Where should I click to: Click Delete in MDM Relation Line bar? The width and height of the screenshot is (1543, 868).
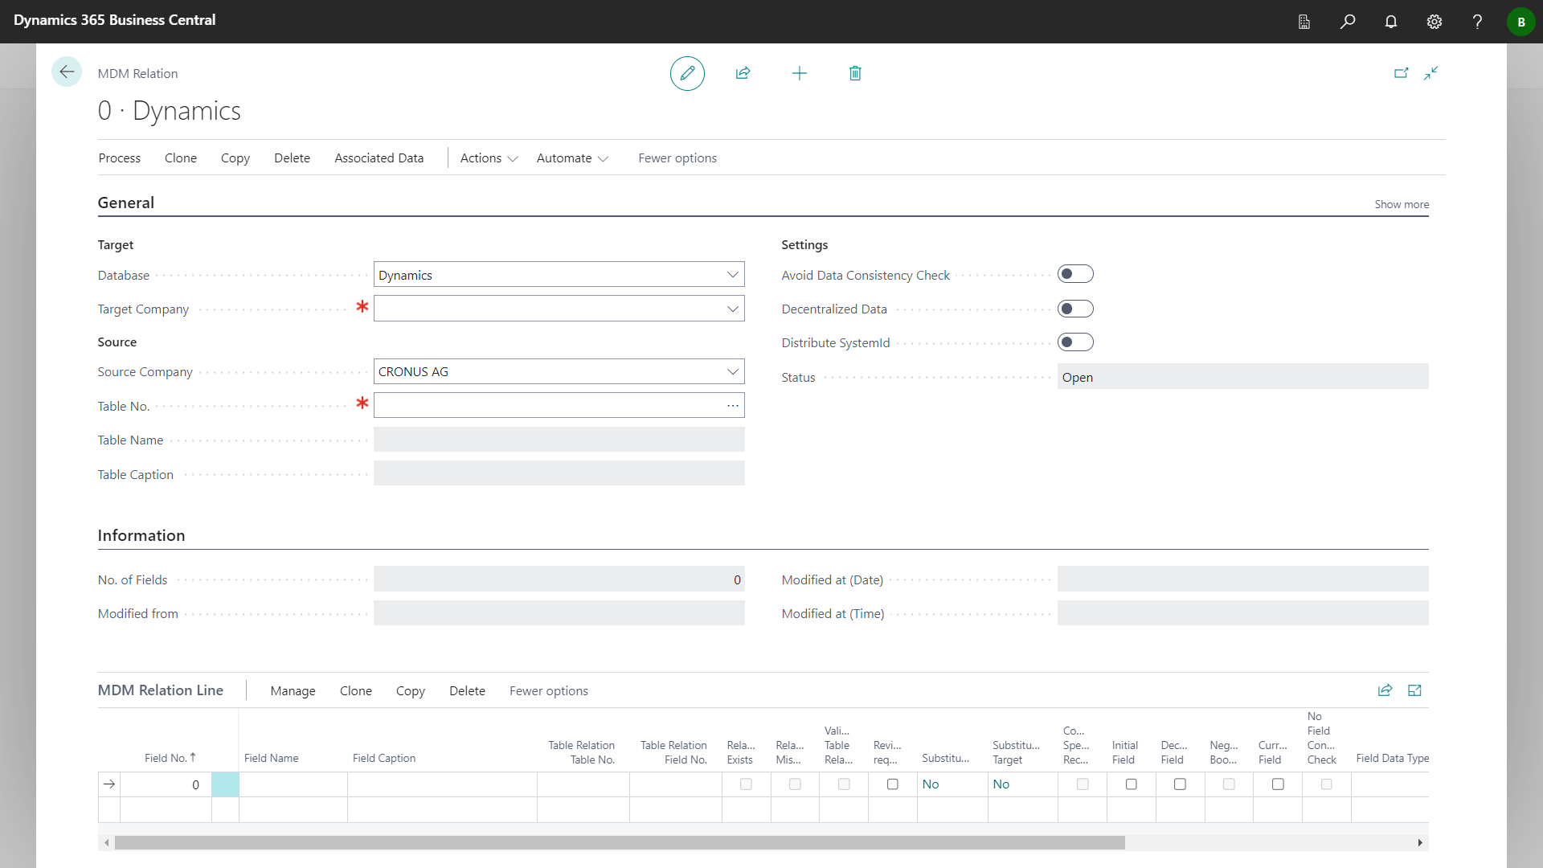pyautogui.click(x=467, y=691)
